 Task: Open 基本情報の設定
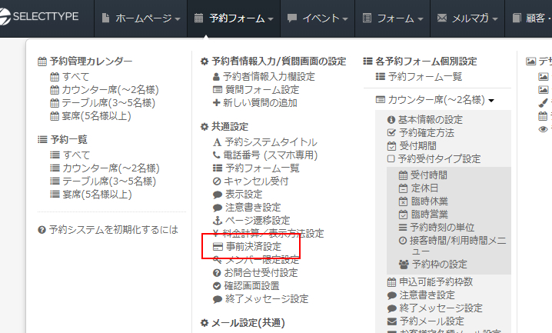425,120
